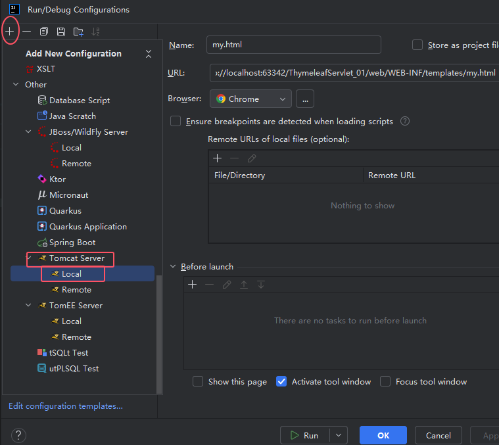499x445 pixels.
Task: Open the Run button dropdown arrow
Action: [339, 435]
